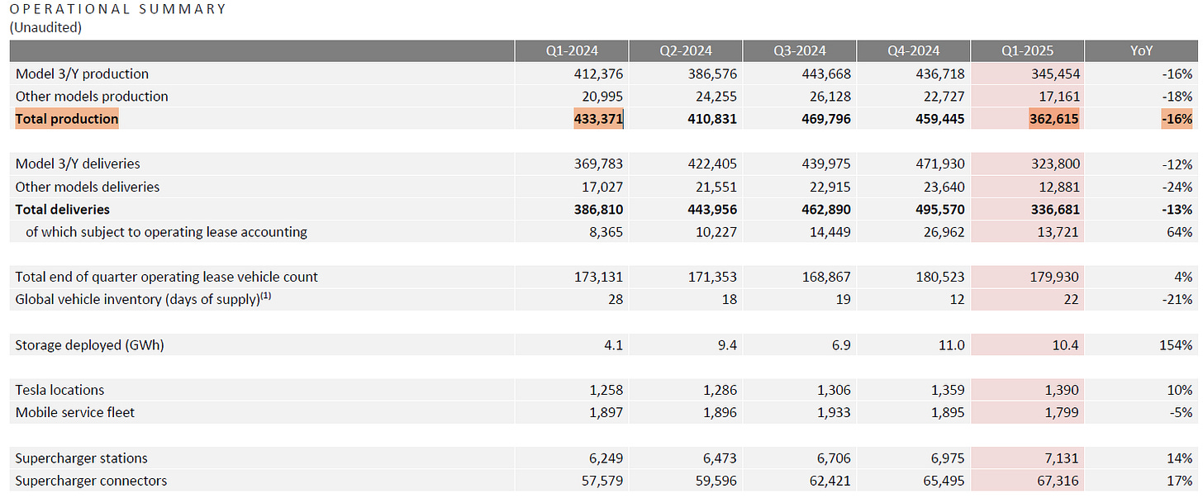The width and height of the screenshot is (1203, 503).
Task: Click the 64% YoY value
Action: tap(1179, 232)
